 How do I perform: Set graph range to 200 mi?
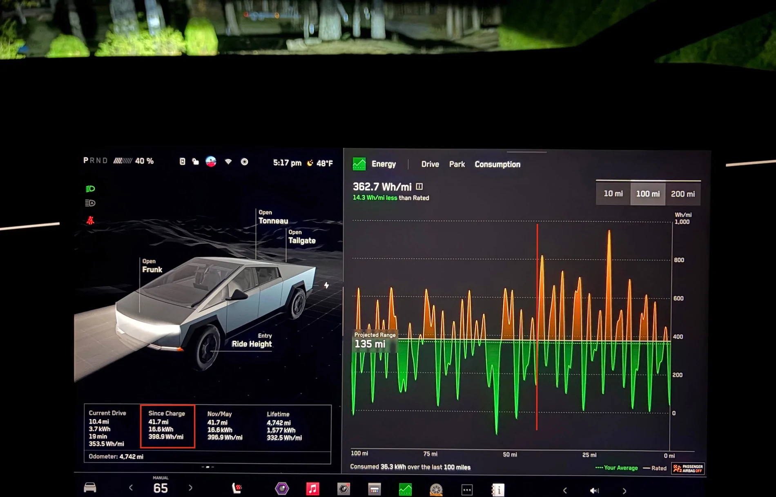683,194
